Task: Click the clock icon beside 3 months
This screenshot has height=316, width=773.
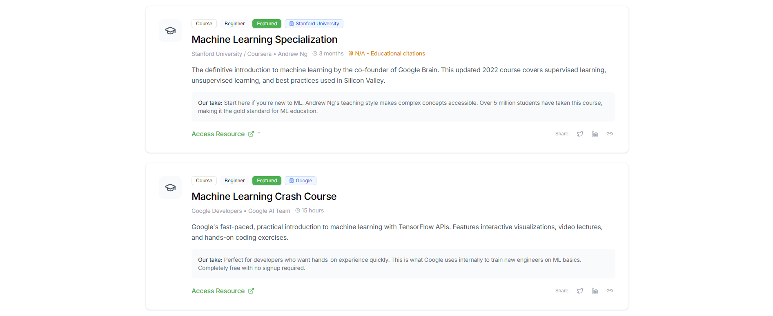Action: pos(315,53)
